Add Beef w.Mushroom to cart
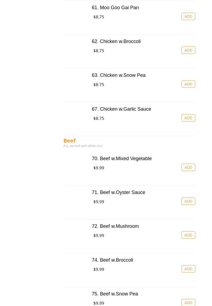The image size is (212, 306). click(x=188, y=235)
